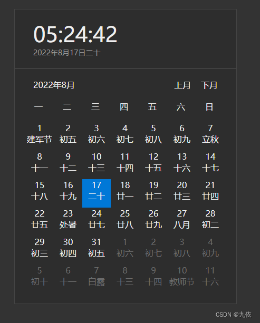Screen dimensions: 260x323
Task: Select September 8 十三 greyed date
Action: pos(125,276)
